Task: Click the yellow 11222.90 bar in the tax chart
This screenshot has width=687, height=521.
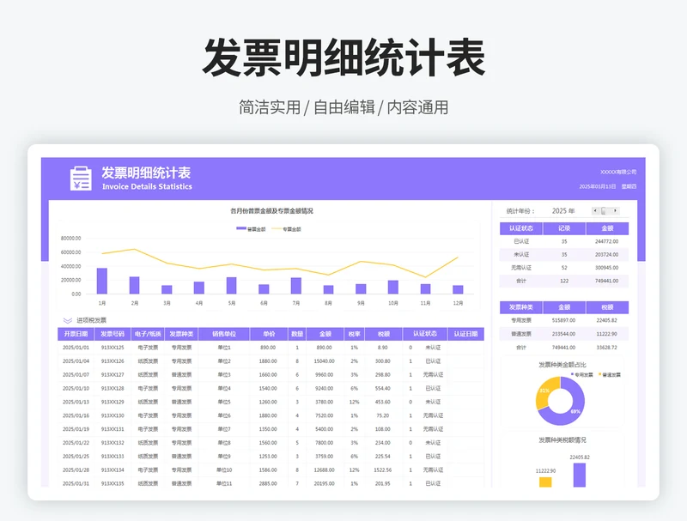Action: 545,482
